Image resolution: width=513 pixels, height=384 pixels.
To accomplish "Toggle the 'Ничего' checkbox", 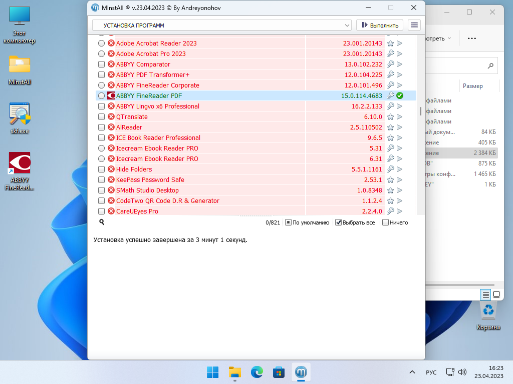I will [385, 222].
